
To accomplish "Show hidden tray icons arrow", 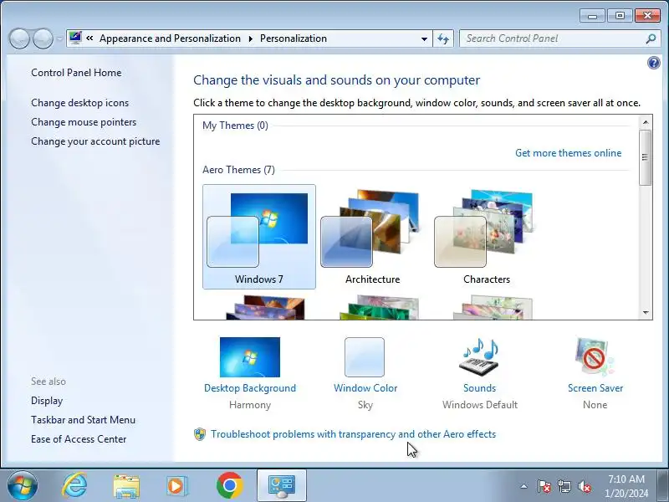I will (x=524, y=486).
